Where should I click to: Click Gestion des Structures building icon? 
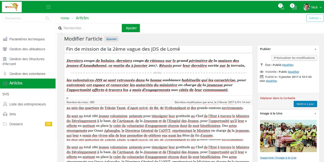click(5, 59)
